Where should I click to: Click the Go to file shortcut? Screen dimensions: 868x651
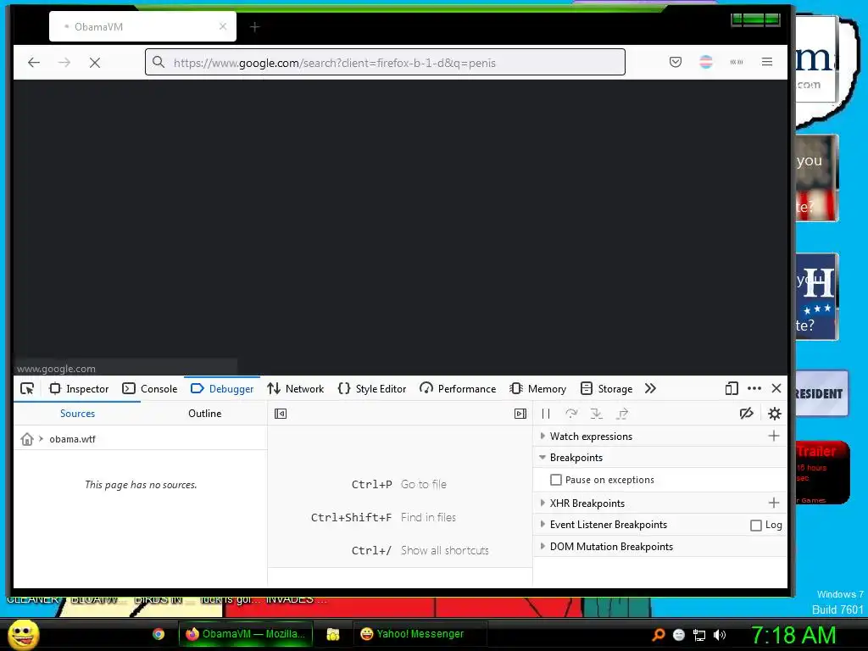tap(424, 484)
